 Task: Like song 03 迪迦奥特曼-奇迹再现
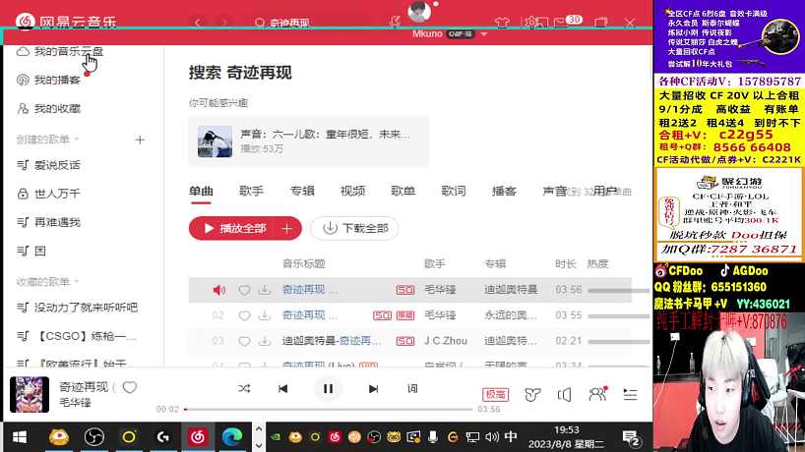[x=244, y=341]
